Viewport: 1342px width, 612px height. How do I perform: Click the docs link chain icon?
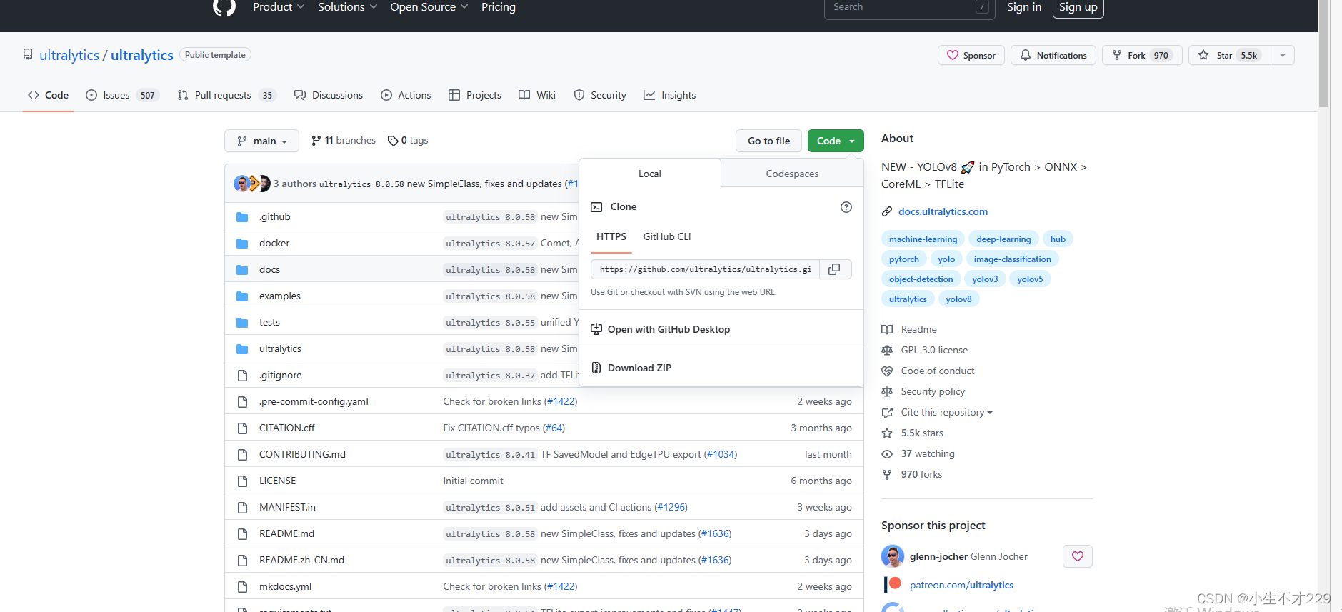pos(887,211)
